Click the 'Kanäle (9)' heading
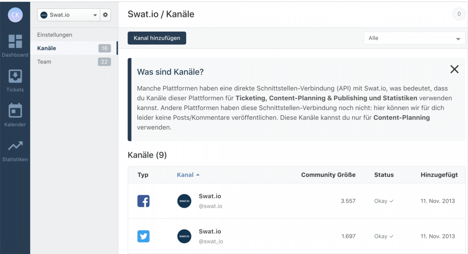The height and width of the screenshot is (254, 468). click(x=147, y=155)
